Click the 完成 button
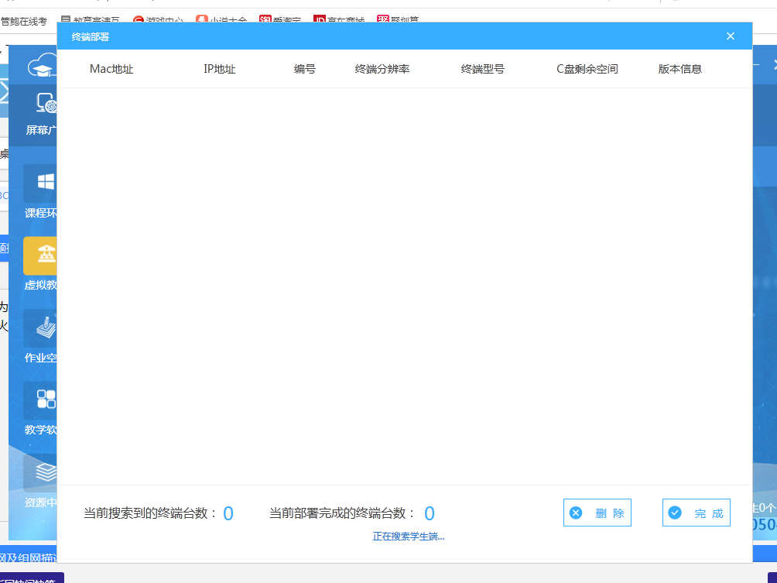Screen dimensions: 777x583 click(697, 513)
